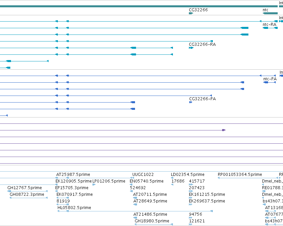Click the AT21486.5prime label
Image resolution: width=283 pixels, height=226 pixels.
(150, 214)
